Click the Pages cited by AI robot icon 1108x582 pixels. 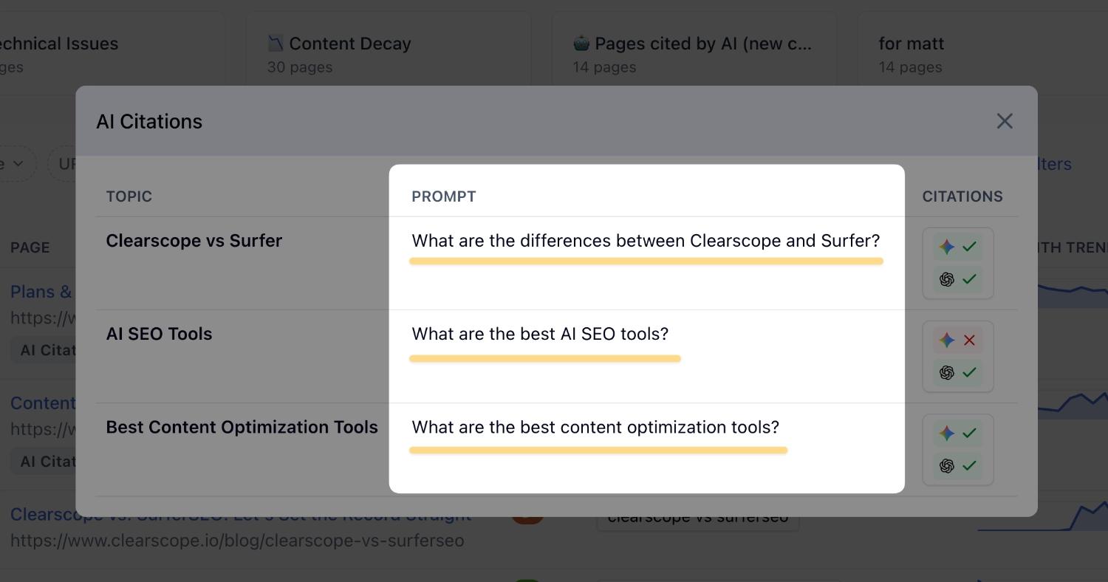pyautogui.click(x=581, y=44)
